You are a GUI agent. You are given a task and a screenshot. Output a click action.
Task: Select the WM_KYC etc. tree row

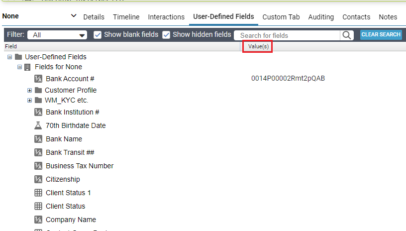tap(66, 100)
